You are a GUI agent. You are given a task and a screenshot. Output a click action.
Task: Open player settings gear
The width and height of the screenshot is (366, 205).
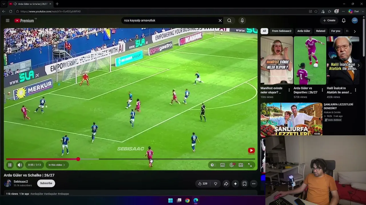[232, 165]
